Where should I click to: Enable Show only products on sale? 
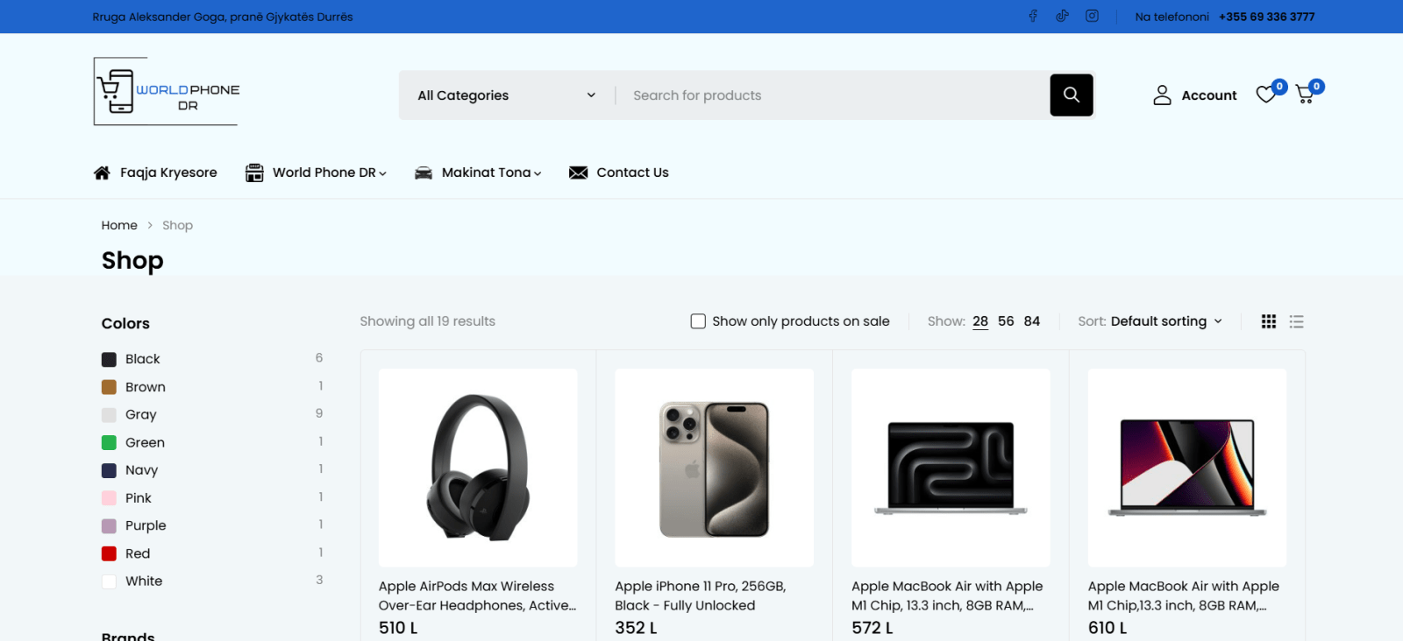click(x=698, y=321)
